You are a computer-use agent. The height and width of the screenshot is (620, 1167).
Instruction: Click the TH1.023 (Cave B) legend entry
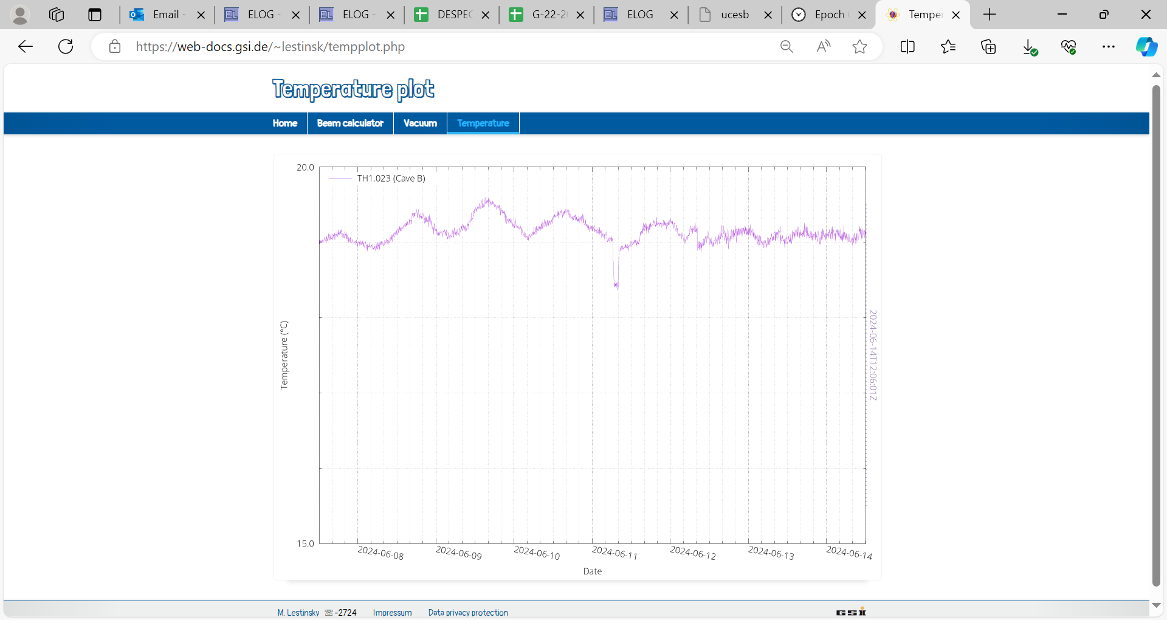tap(391, 178)
